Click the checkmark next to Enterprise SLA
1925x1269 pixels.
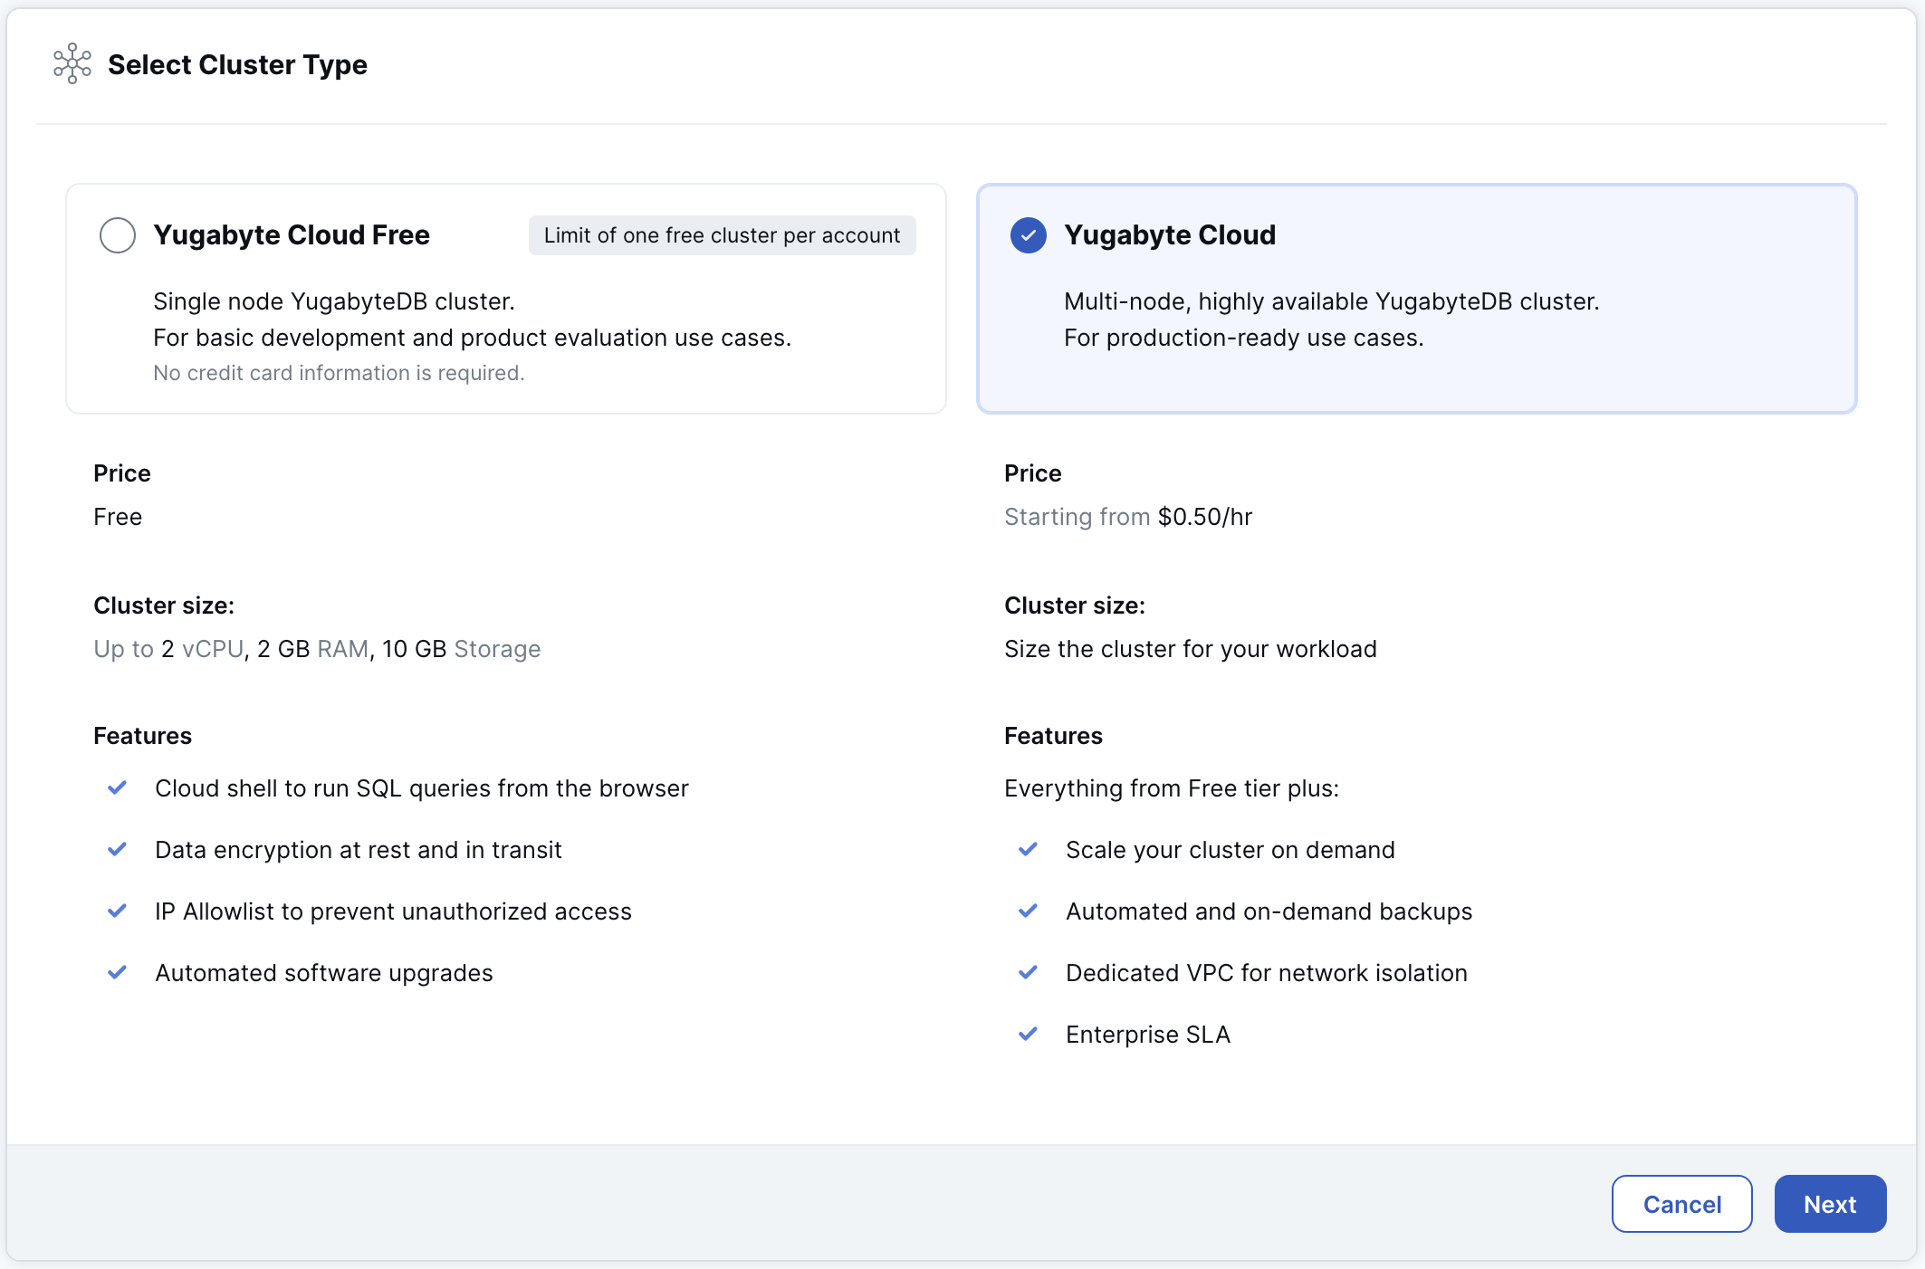pos(1028,1034)
